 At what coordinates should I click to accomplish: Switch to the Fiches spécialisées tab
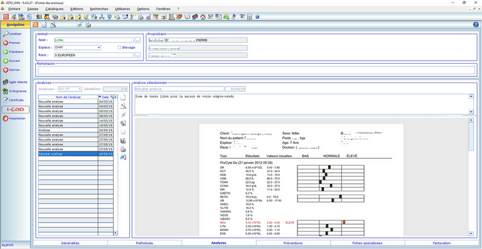(x=367, y=243)
